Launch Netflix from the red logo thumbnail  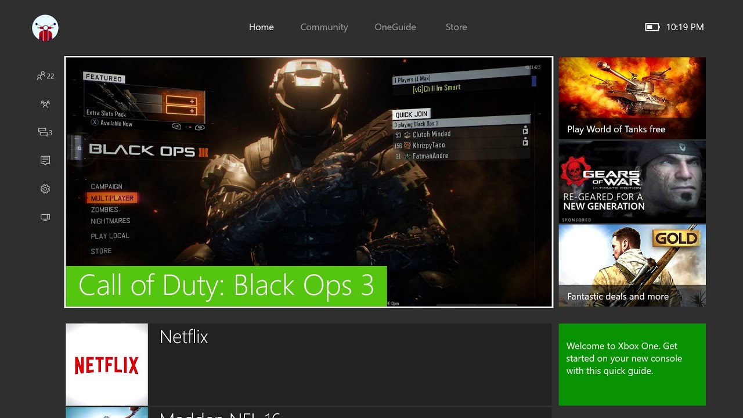tap(107, 365)
